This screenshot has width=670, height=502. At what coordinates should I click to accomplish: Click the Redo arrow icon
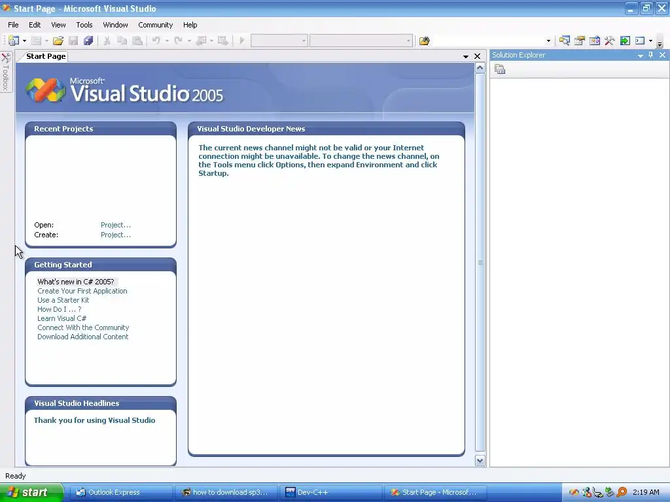[179, 41]
